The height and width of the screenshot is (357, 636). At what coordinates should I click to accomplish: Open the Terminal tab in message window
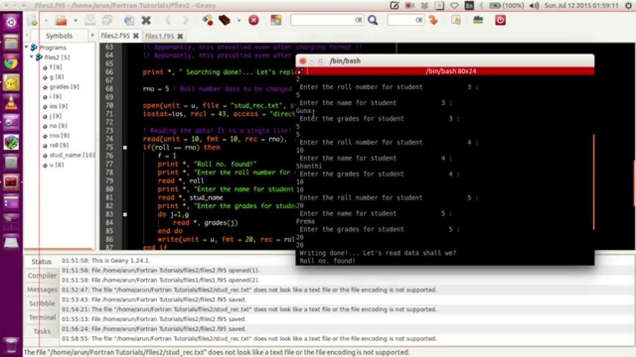(42, 317)
